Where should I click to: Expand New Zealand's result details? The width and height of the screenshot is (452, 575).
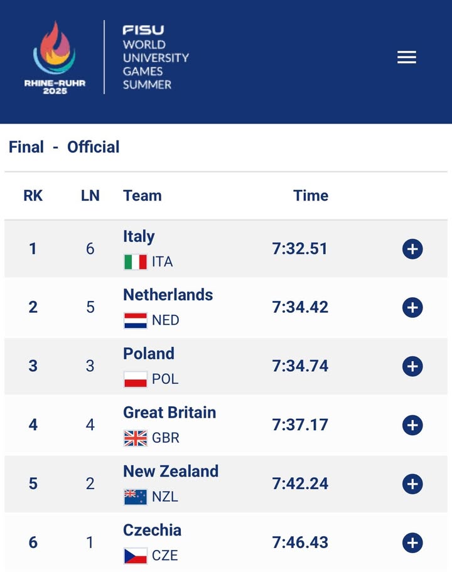pos(412,484)
